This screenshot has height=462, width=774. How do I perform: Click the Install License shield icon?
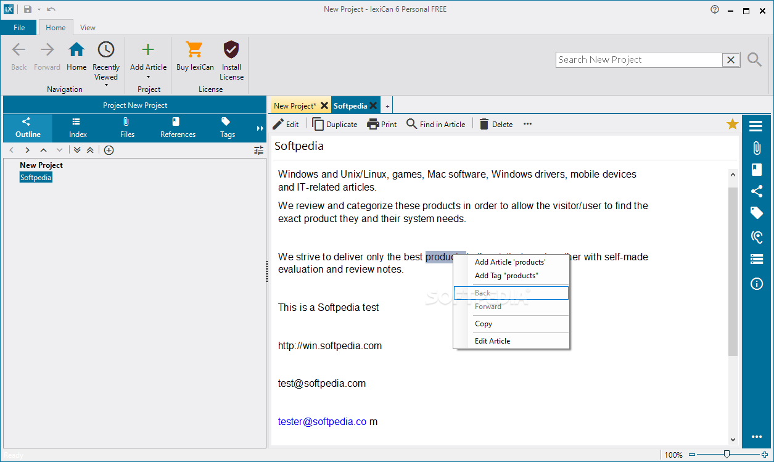tap(231, 49)
